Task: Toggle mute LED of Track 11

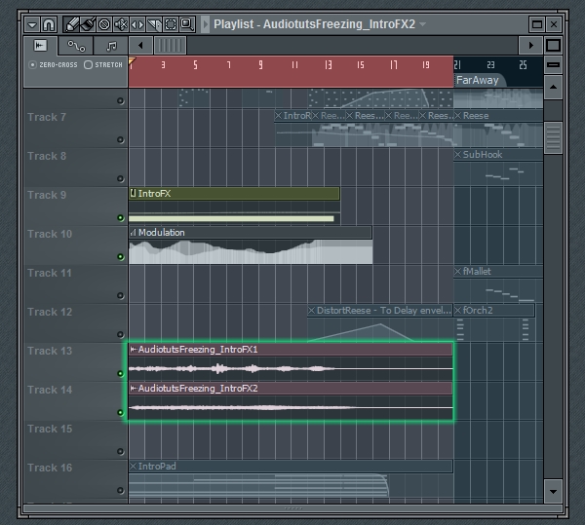Action: [x=120, y=295]
